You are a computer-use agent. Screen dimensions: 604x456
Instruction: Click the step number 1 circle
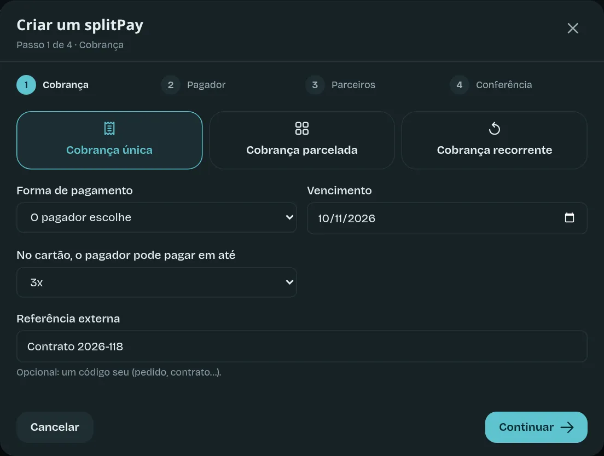[26, 85]
